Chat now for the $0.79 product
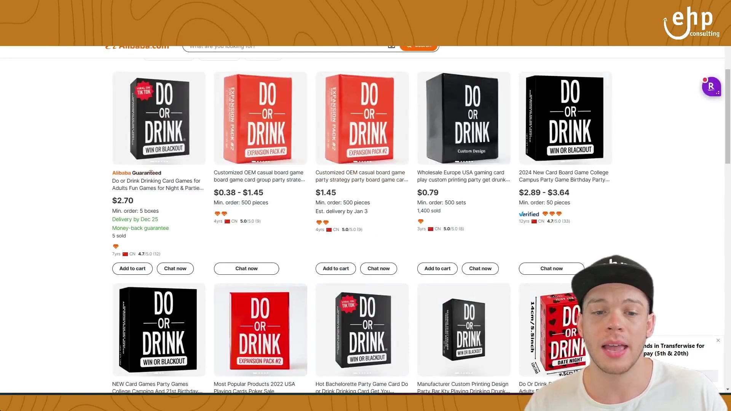Viewport: 731px width, 411px height. pyautogui.click(x=480, y=269)
